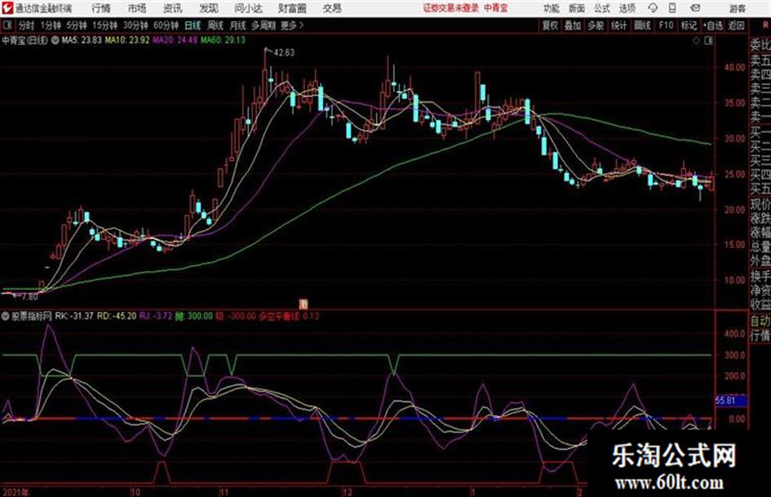Switch to the 15分钟 period tab
The image size is (771, 497).
pyautogui.click(x=105, y=25)
